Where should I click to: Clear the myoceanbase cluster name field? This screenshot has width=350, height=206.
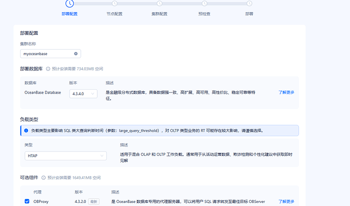(76, 54)
